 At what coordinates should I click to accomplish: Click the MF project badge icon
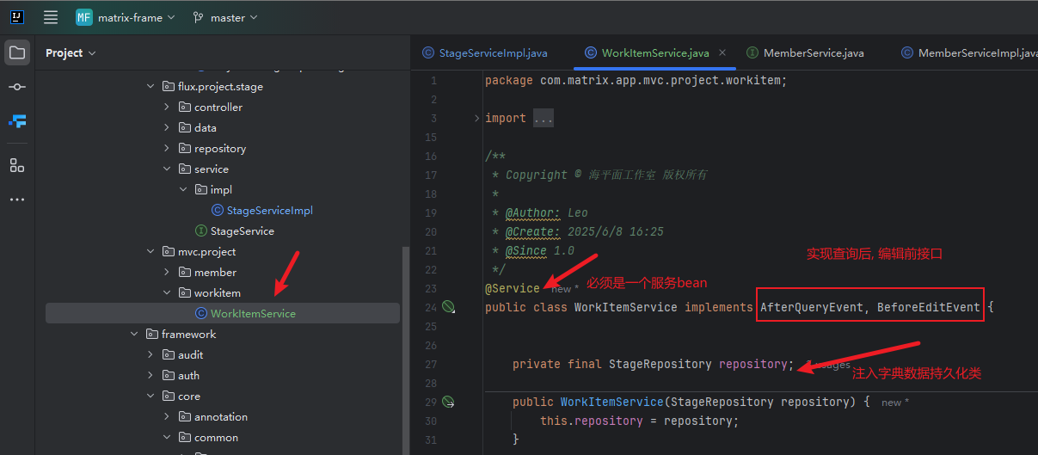tap(84, 17)
